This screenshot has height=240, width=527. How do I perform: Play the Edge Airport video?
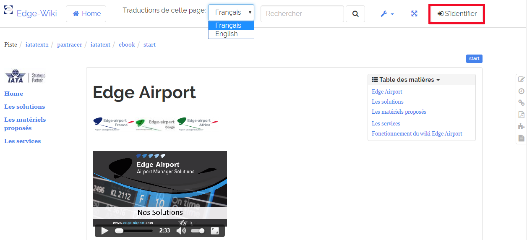point(105,231)
